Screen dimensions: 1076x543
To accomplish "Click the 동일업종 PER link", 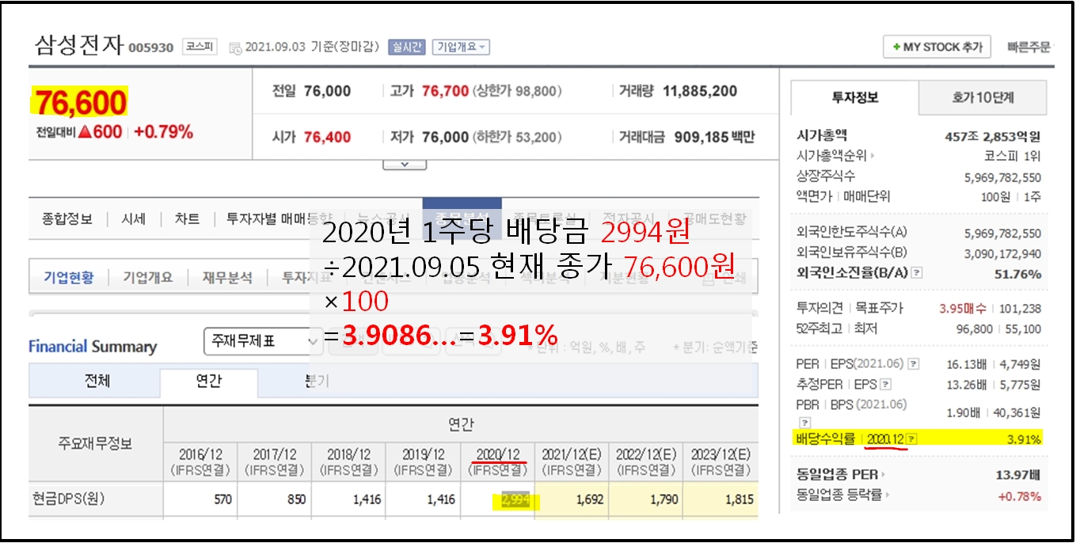I will [x=837, y=475].
